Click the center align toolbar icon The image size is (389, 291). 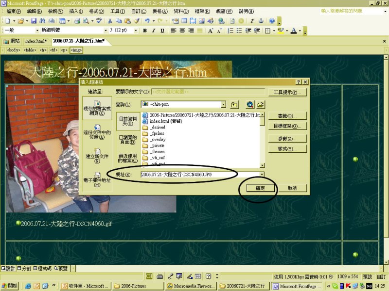click(183, 31)
